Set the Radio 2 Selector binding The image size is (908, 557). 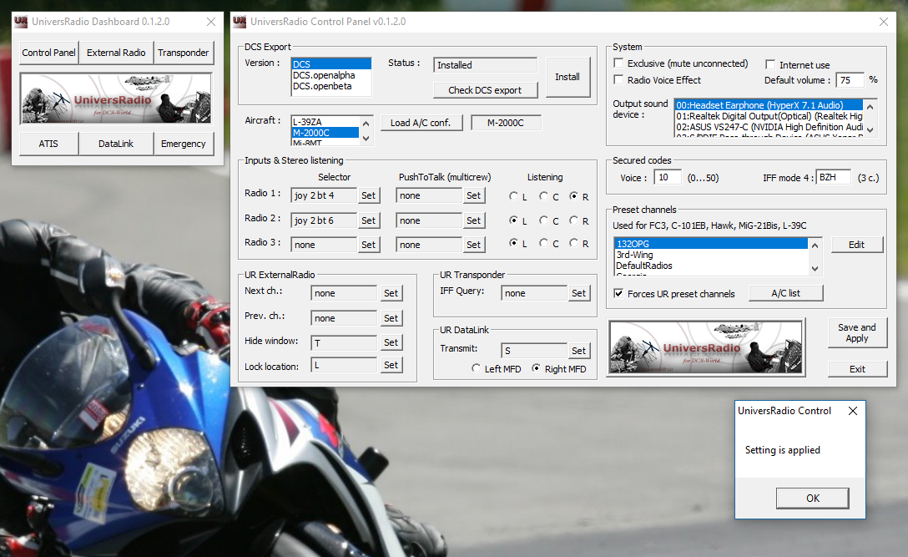tap(369, 220)
